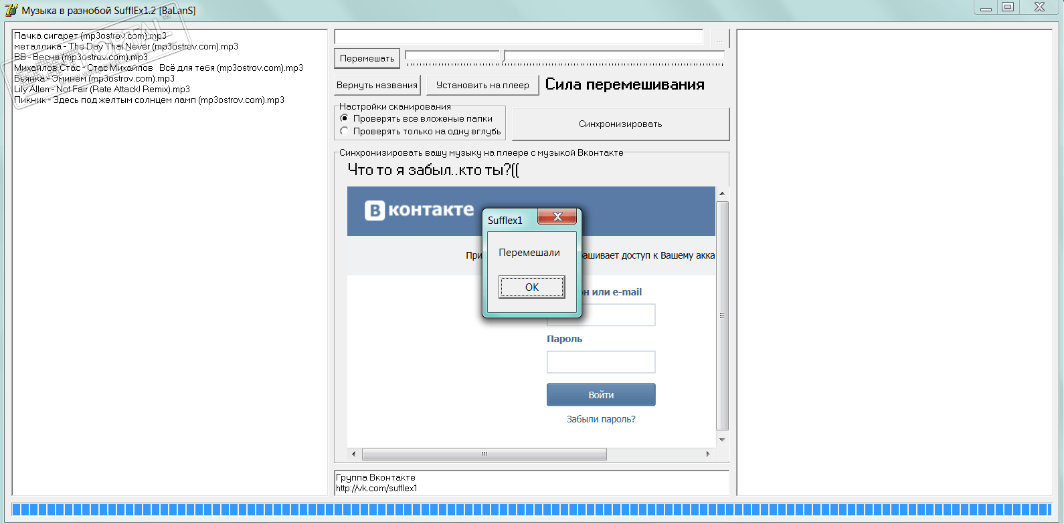Focus the phone or e-mail login field

(601, 315)
